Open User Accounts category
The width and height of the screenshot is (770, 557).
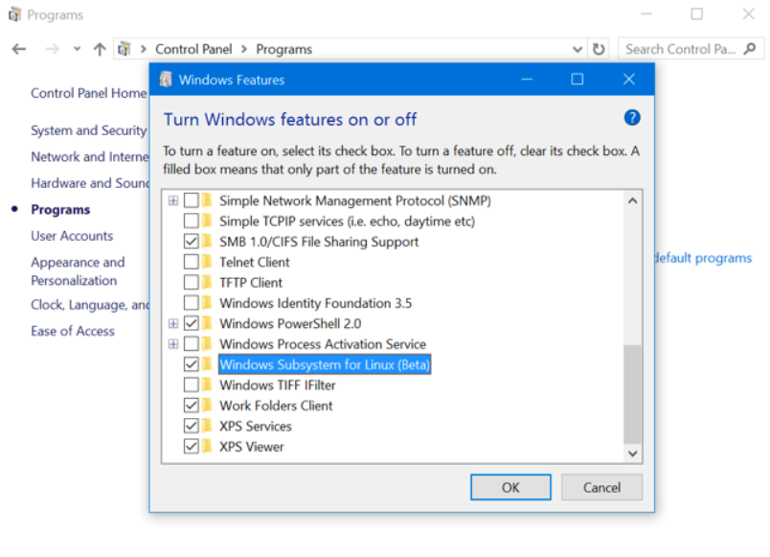[72, 236]
